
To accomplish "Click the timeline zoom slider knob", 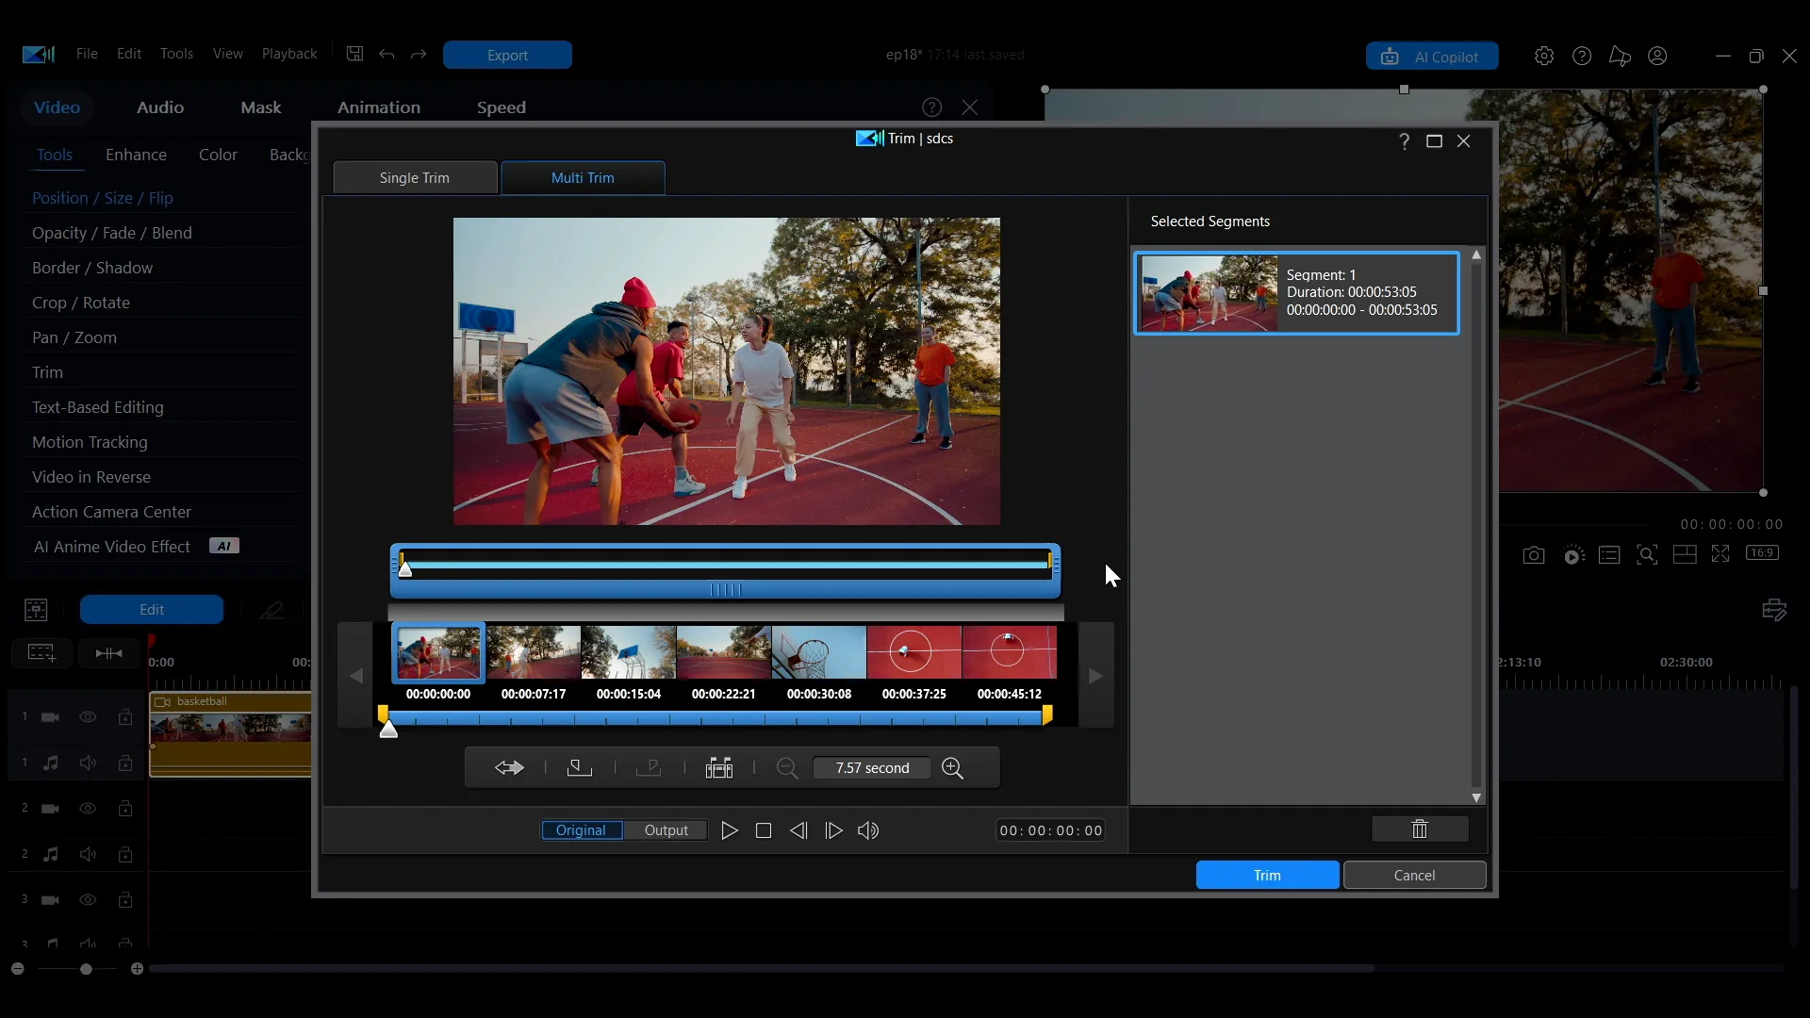I will 86,969.
